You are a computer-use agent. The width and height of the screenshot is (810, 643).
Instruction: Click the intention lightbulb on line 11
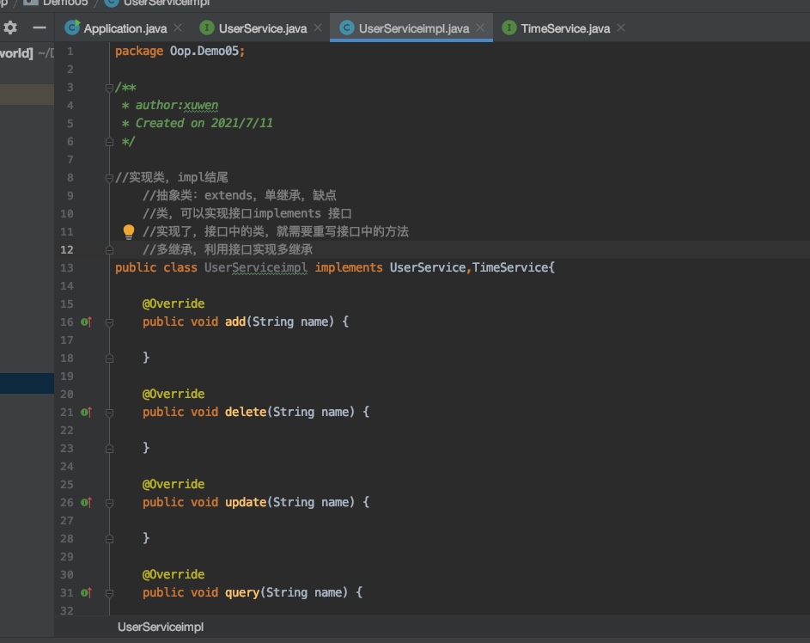pyautogui.click(x=129, y=231)
